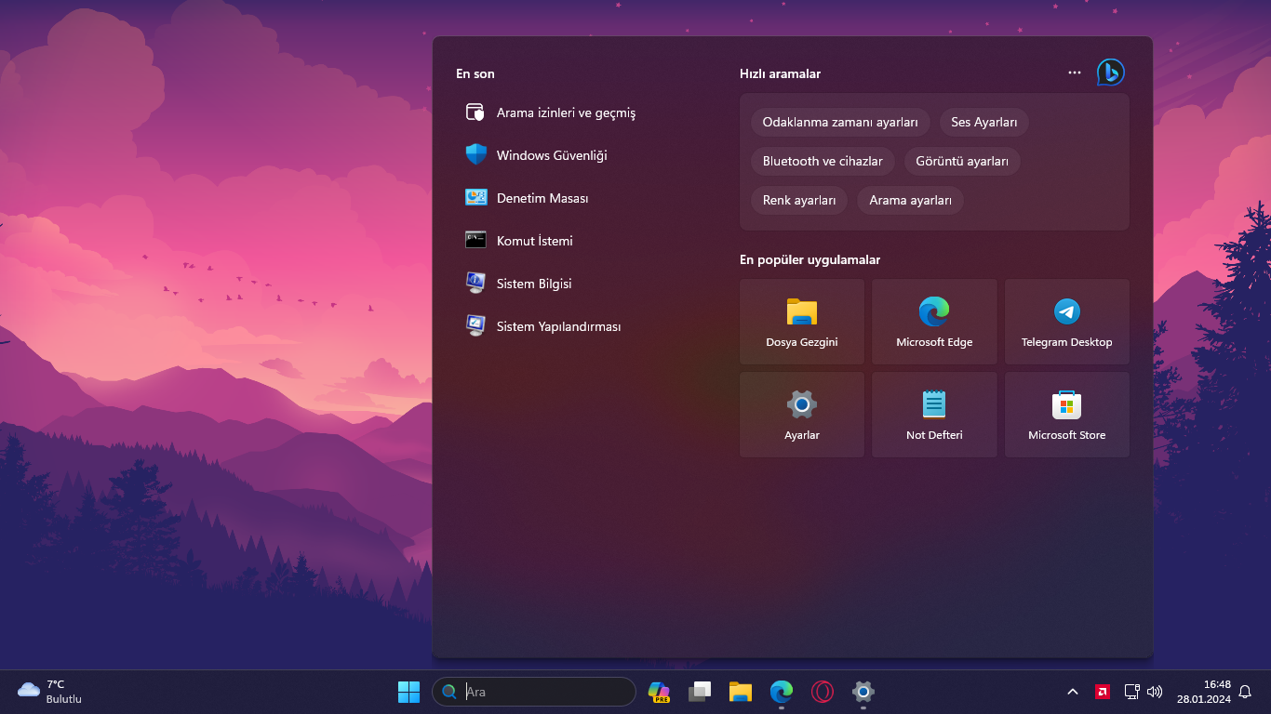Viewport: 1271px width, 714px height.
Task: Select the Renk ayarları quick search
Action: 799,200
